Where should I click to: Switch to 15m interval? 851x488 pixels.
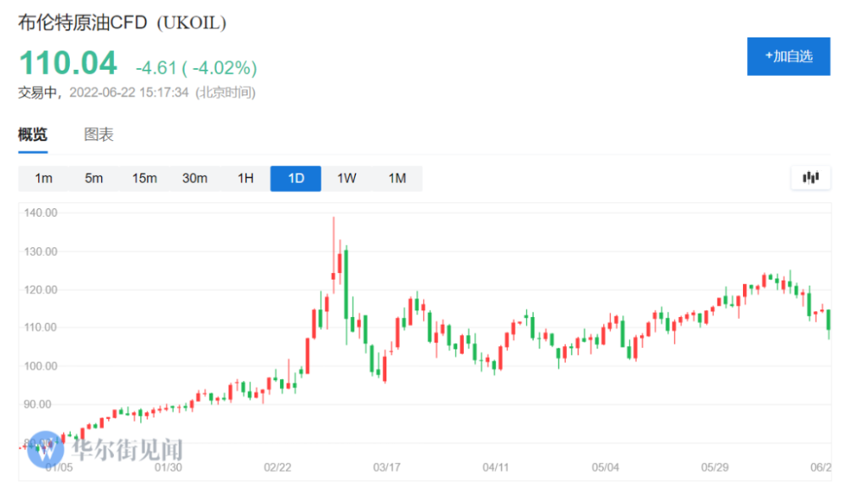point(145,179)
